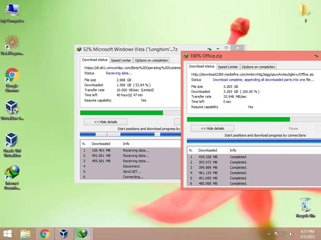This screenshot has width=321, height=240.
Task: Open the Recycle Bin
Action: [305, 207]
